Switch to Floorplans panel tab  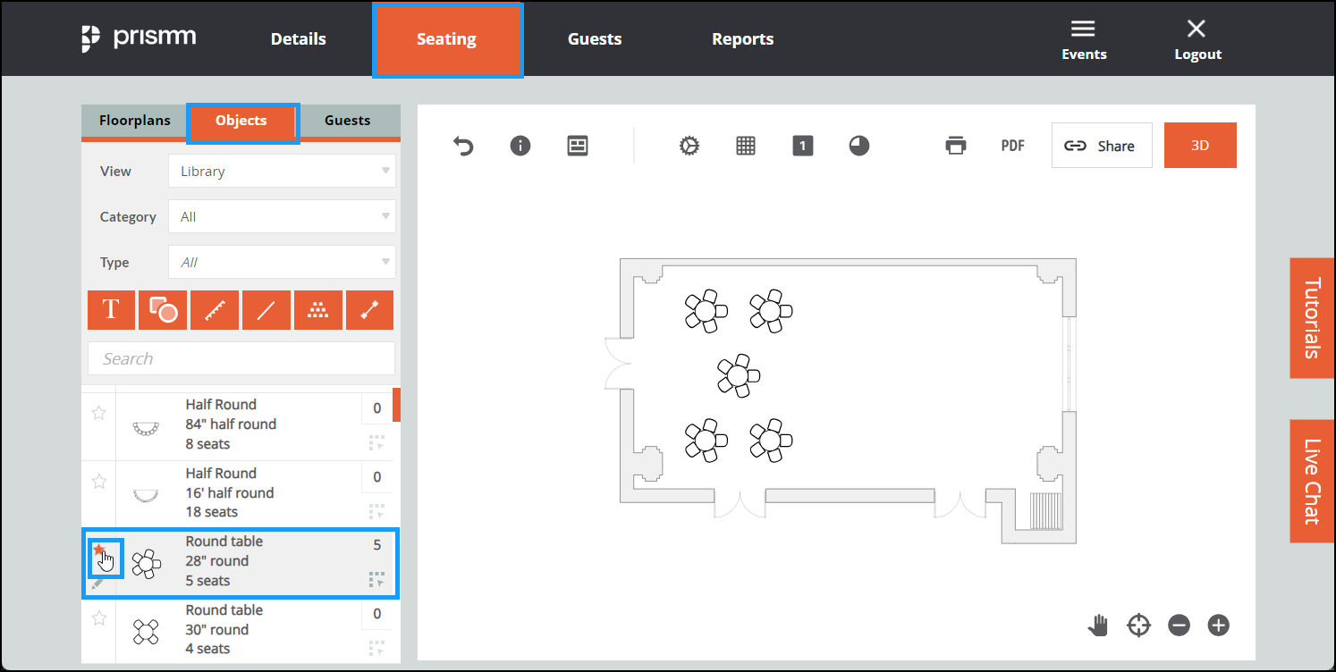135,121
